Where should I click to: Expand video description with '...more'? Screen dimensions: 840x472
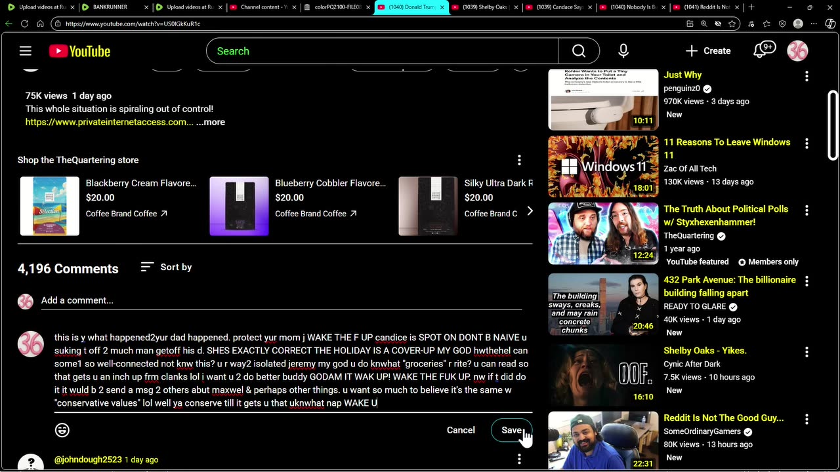[211, 122]
